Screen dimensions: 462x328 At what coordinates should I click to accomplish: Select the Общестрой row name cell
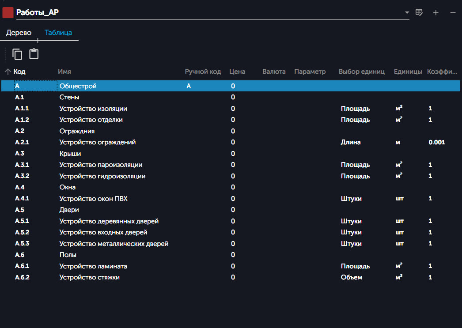click(78, 86)
